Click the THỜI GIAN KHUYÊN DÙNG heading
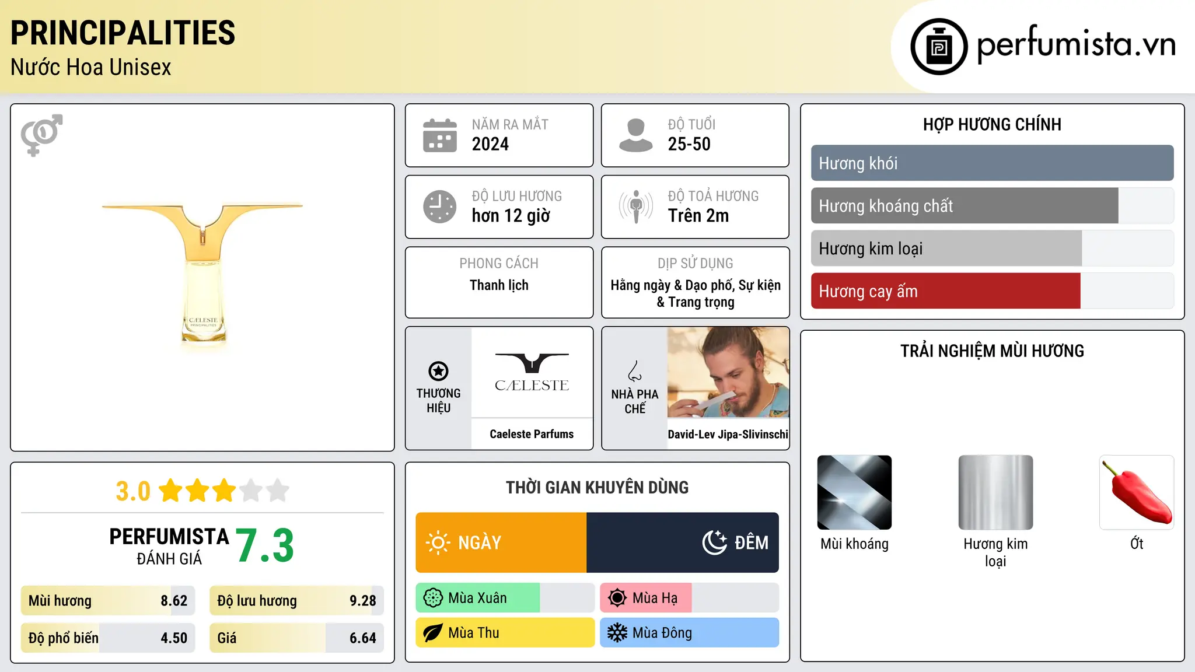Viewport: 1195px width, 672px height. point(597,487)
